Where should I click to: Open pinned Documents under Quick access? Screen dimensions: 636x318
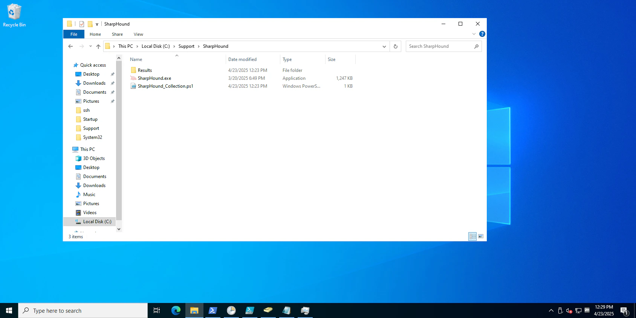(95, 92)
